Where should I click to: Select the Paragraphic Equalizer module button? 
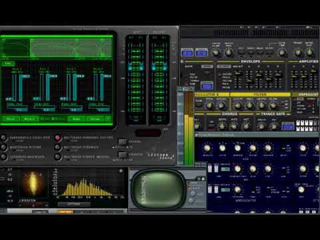pos(3,138)
